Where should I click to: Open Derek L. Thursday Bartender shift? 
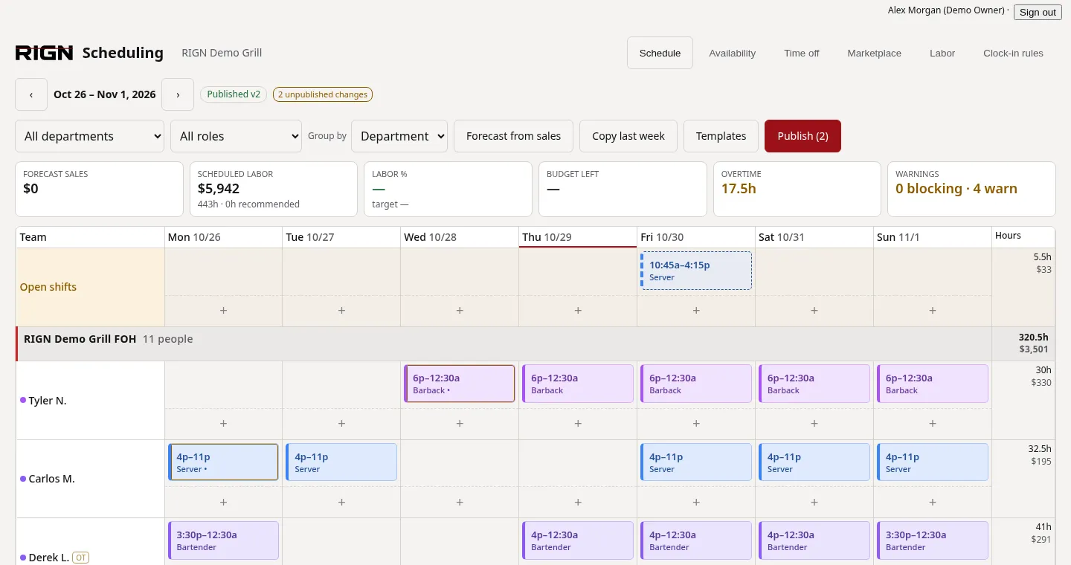pyautogui.click(x=578, y=540)
